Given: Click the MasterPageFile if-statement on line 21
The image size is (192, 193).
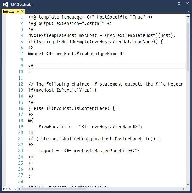Looking at the screenshot, I should 94,139.
